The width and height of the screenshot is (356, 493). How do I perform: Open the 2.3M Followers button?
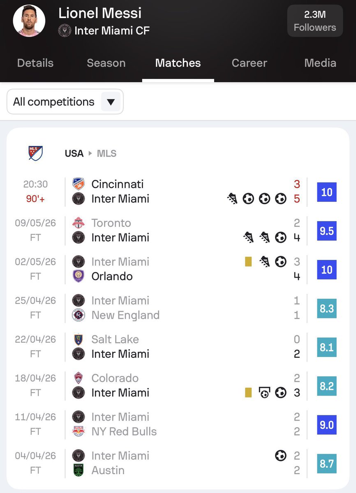pyautogui.click(x=315, y=21)
